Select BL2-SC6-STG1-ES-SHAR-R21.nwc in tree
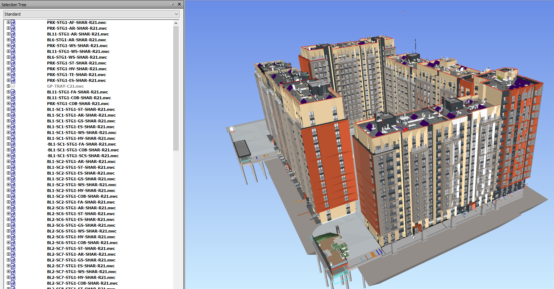Viewport: 554px width, 289px height. (81, 219)
